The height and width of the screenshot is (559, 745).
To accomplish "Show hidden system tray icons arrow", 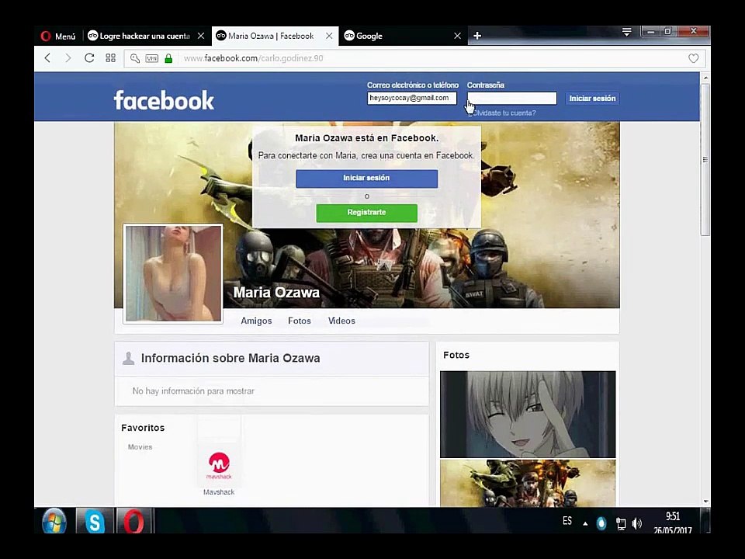I will [585, 524].
